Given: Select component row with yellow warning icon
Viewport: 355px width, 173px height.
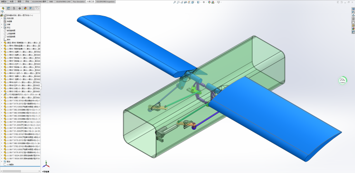Looking at the screenshot, I should click(x=22, y=95).
